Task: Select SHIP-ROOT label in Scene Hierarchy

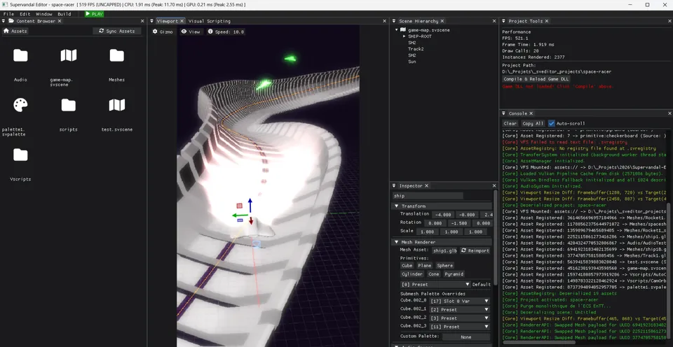Action: [420, 36]
